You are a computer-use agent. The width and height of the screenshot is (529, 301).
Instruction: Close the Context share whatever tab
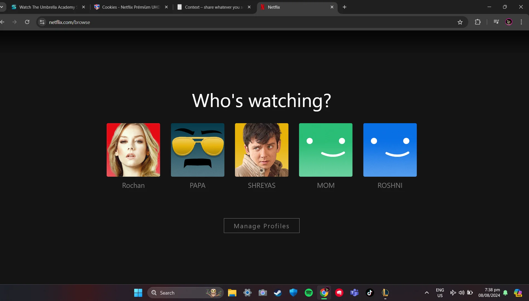(249, 7)
